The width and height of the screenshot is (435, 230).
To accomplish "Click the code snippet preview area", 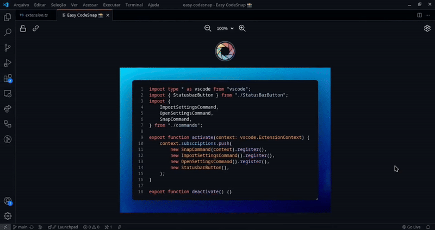I will pyautogui.click(x=225, y=140).
